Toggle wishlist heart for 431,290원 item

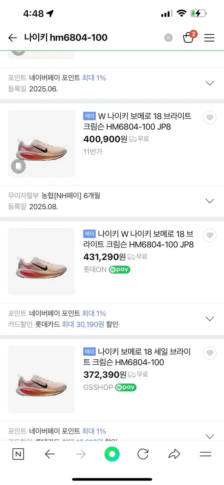click(209, 235)
